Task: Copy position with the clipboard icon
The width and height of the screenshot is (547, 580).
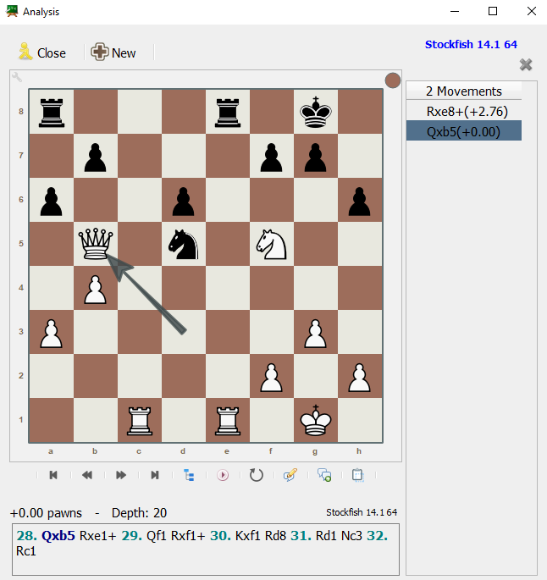Action: (358, 475)
